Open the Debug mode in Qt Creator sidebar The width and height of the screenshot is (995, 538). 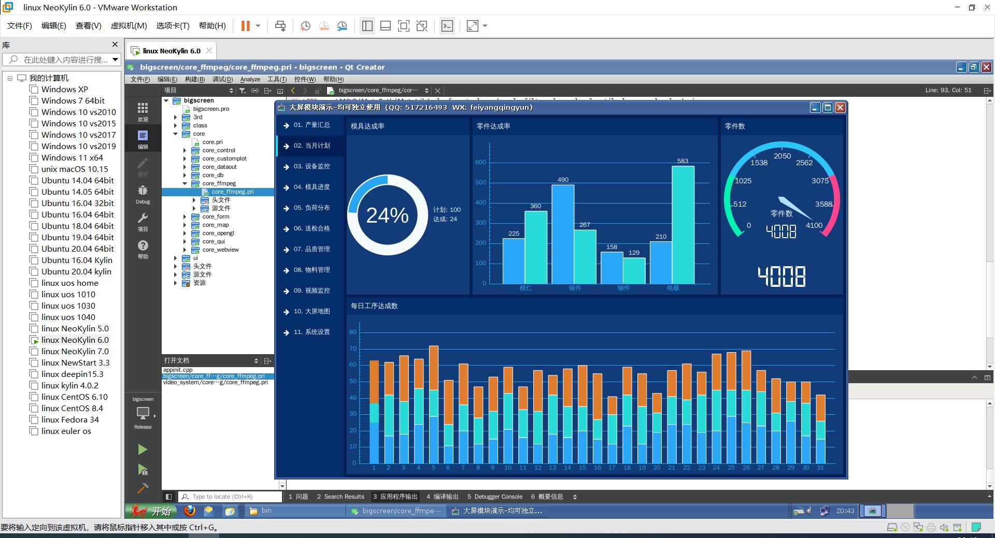tap(143, 195)
